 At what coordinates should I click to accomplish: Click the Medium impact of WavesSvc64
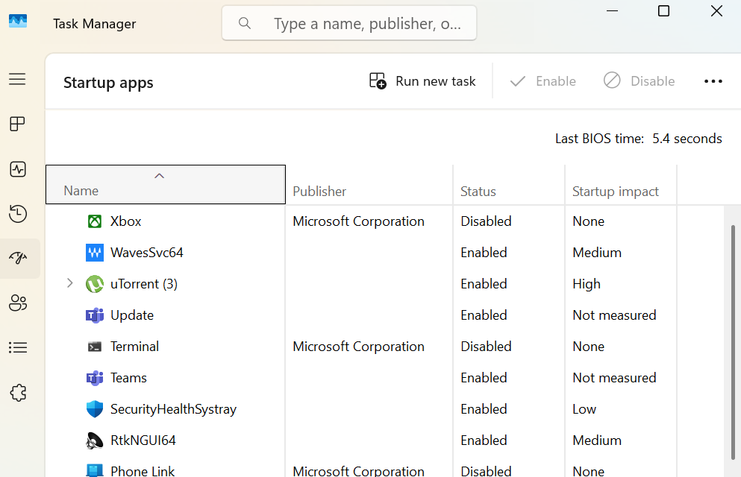[597, 253]
